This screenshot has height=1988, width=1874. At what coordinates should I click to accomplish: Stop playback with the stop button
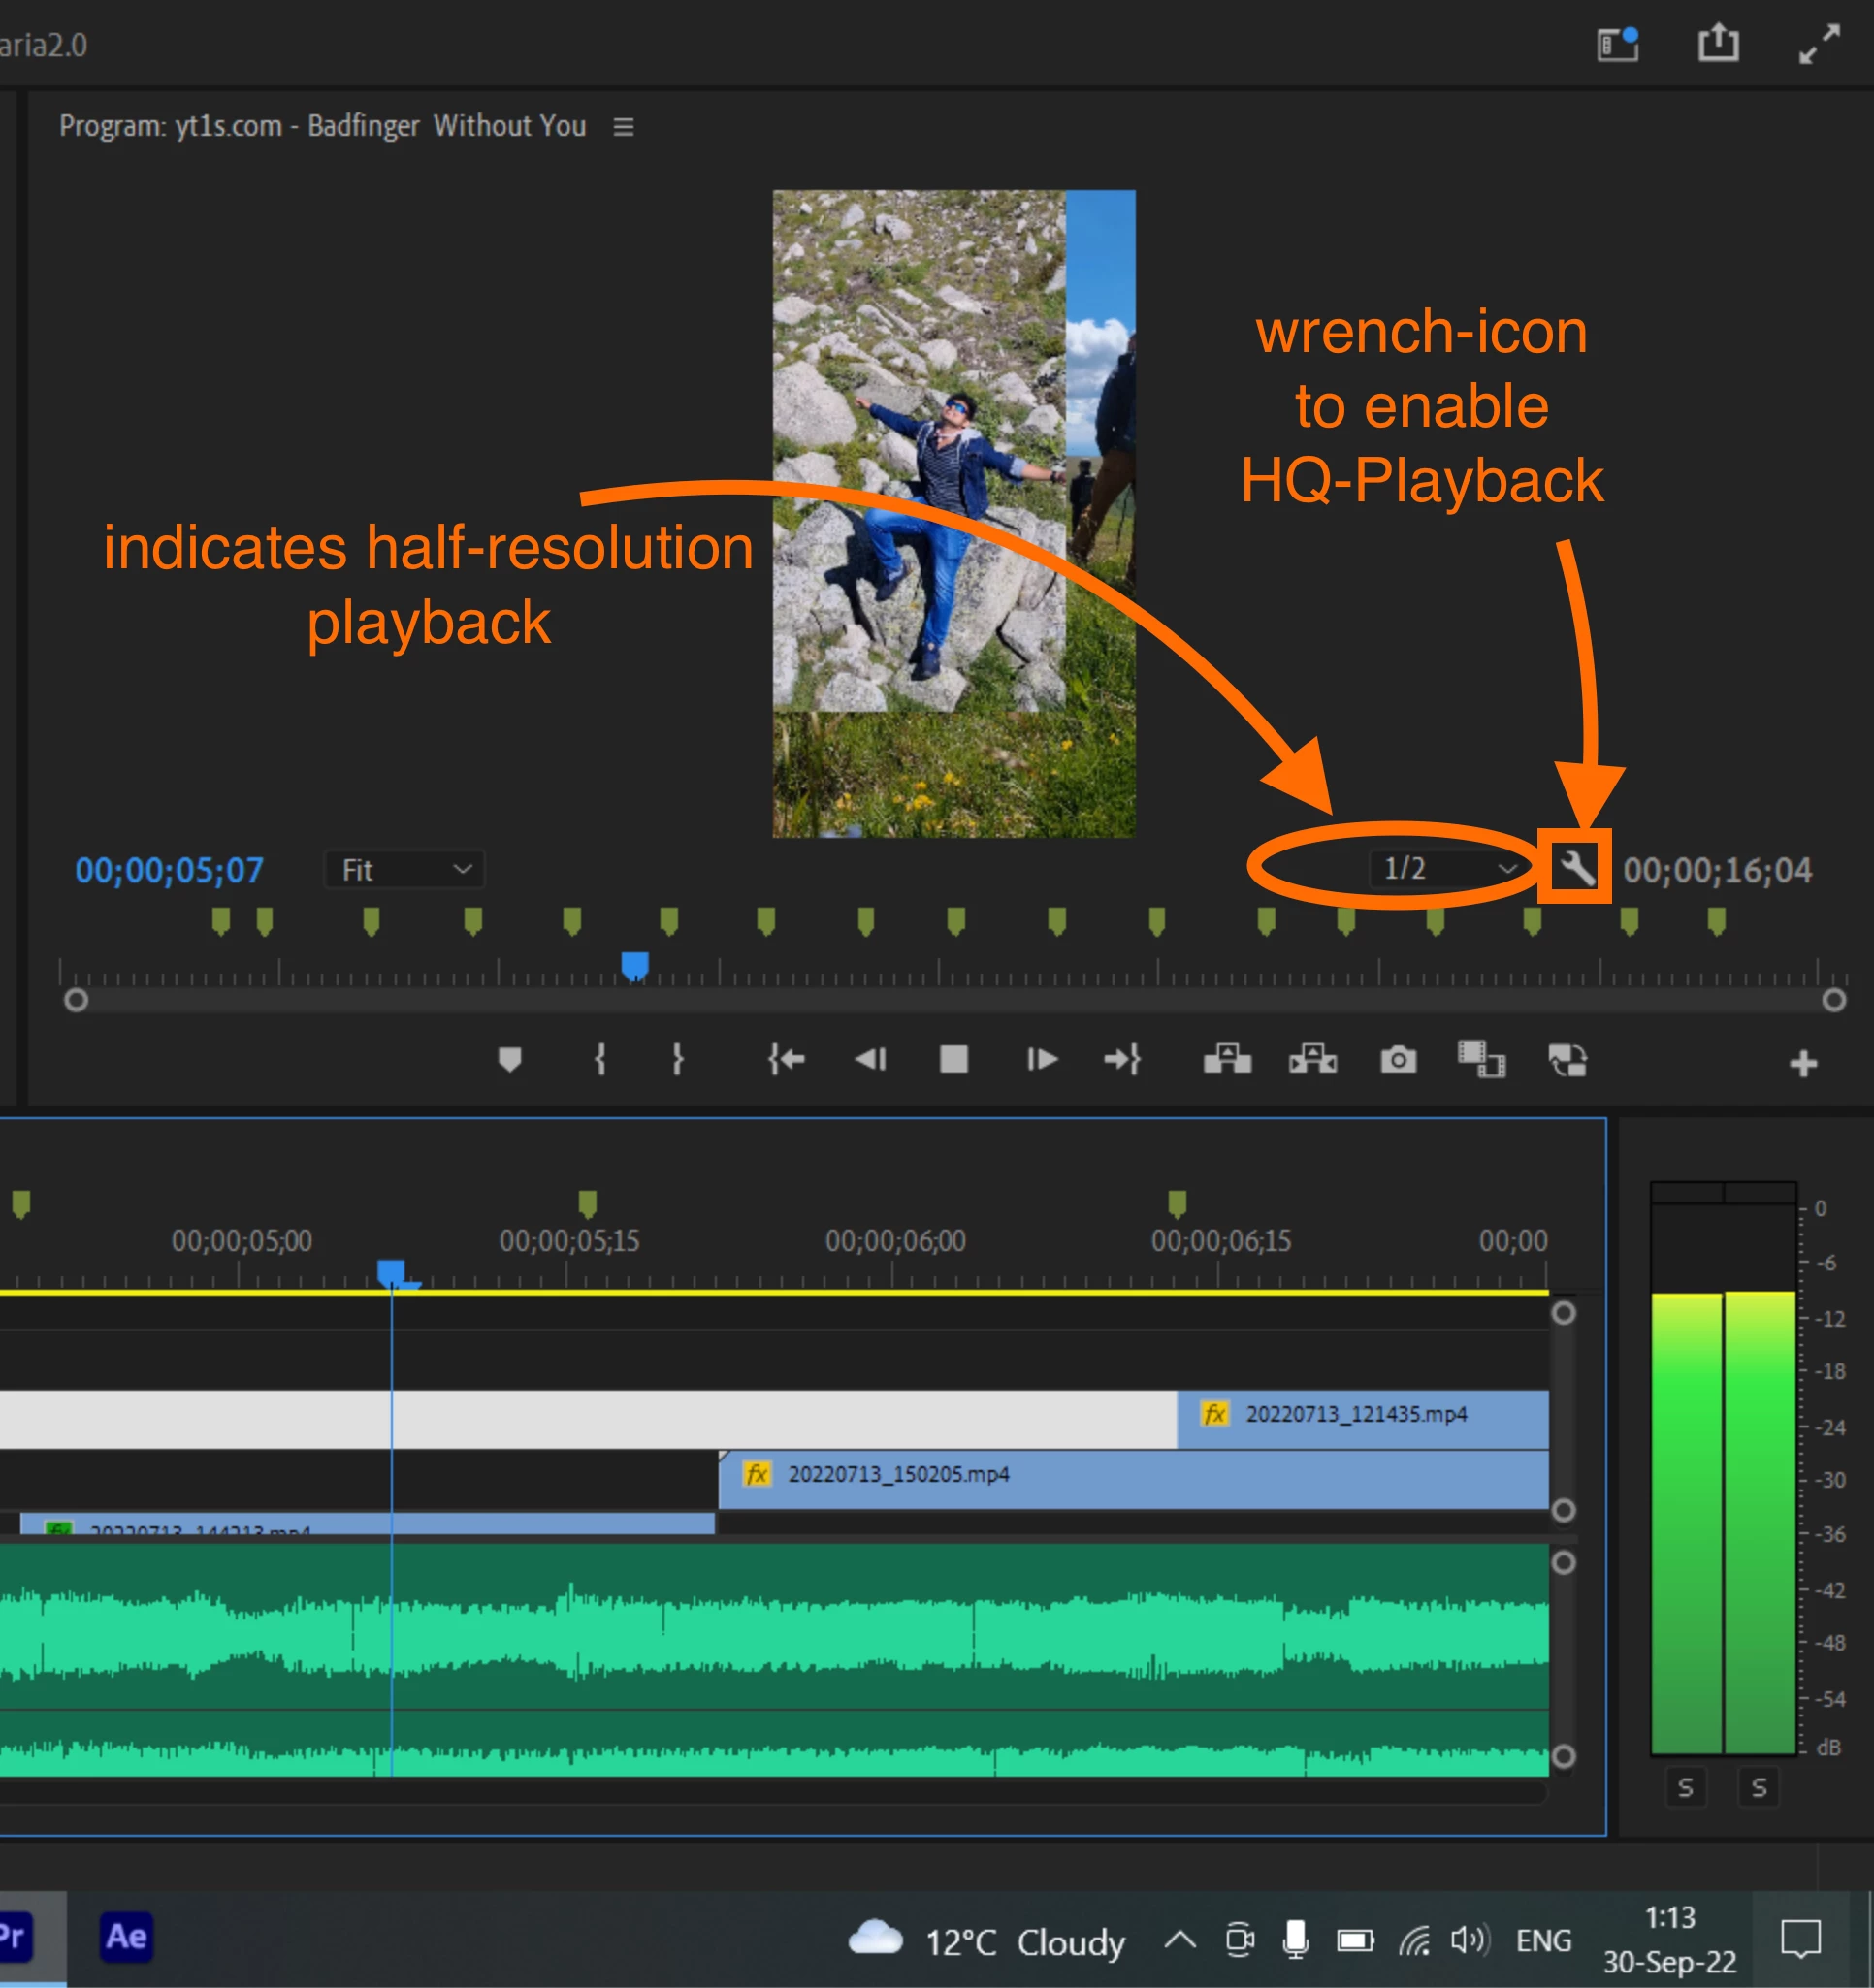click(x=954, y=1059)
